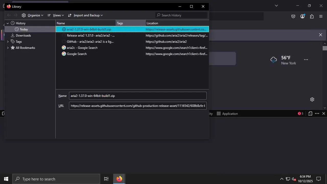The width and height of the screenshot is (327, 184).
Task: Click the Name text field
Action: (138, 96)
